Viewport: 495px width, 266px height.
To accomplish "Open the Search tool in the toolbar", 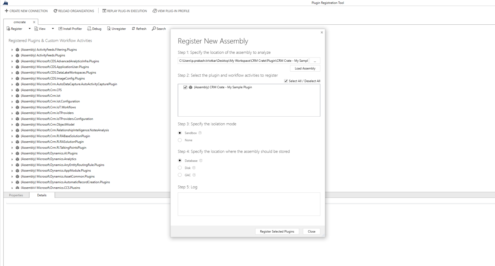I will tap(159, 29).
